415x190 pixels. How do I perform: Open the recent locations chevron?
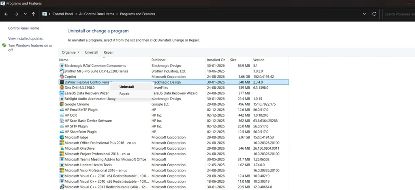click(x=25, y=14)
